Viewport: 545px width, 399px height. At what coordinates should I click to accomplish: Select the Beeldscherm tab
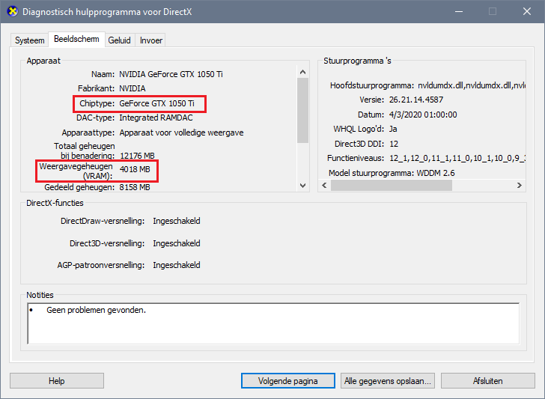click(76, 39)
